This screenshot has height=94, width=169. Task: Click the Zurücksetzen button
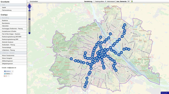click(x=34, y=2)
